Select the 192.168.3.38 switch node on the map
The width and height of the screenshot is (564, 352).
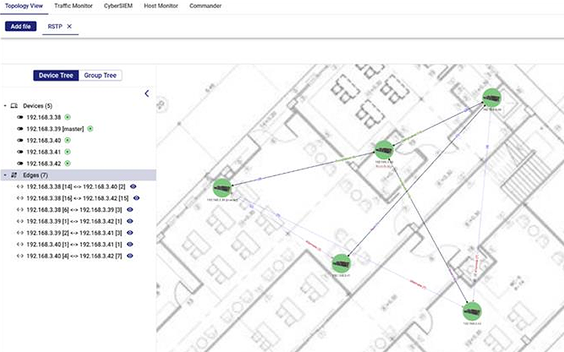[384, 150]
